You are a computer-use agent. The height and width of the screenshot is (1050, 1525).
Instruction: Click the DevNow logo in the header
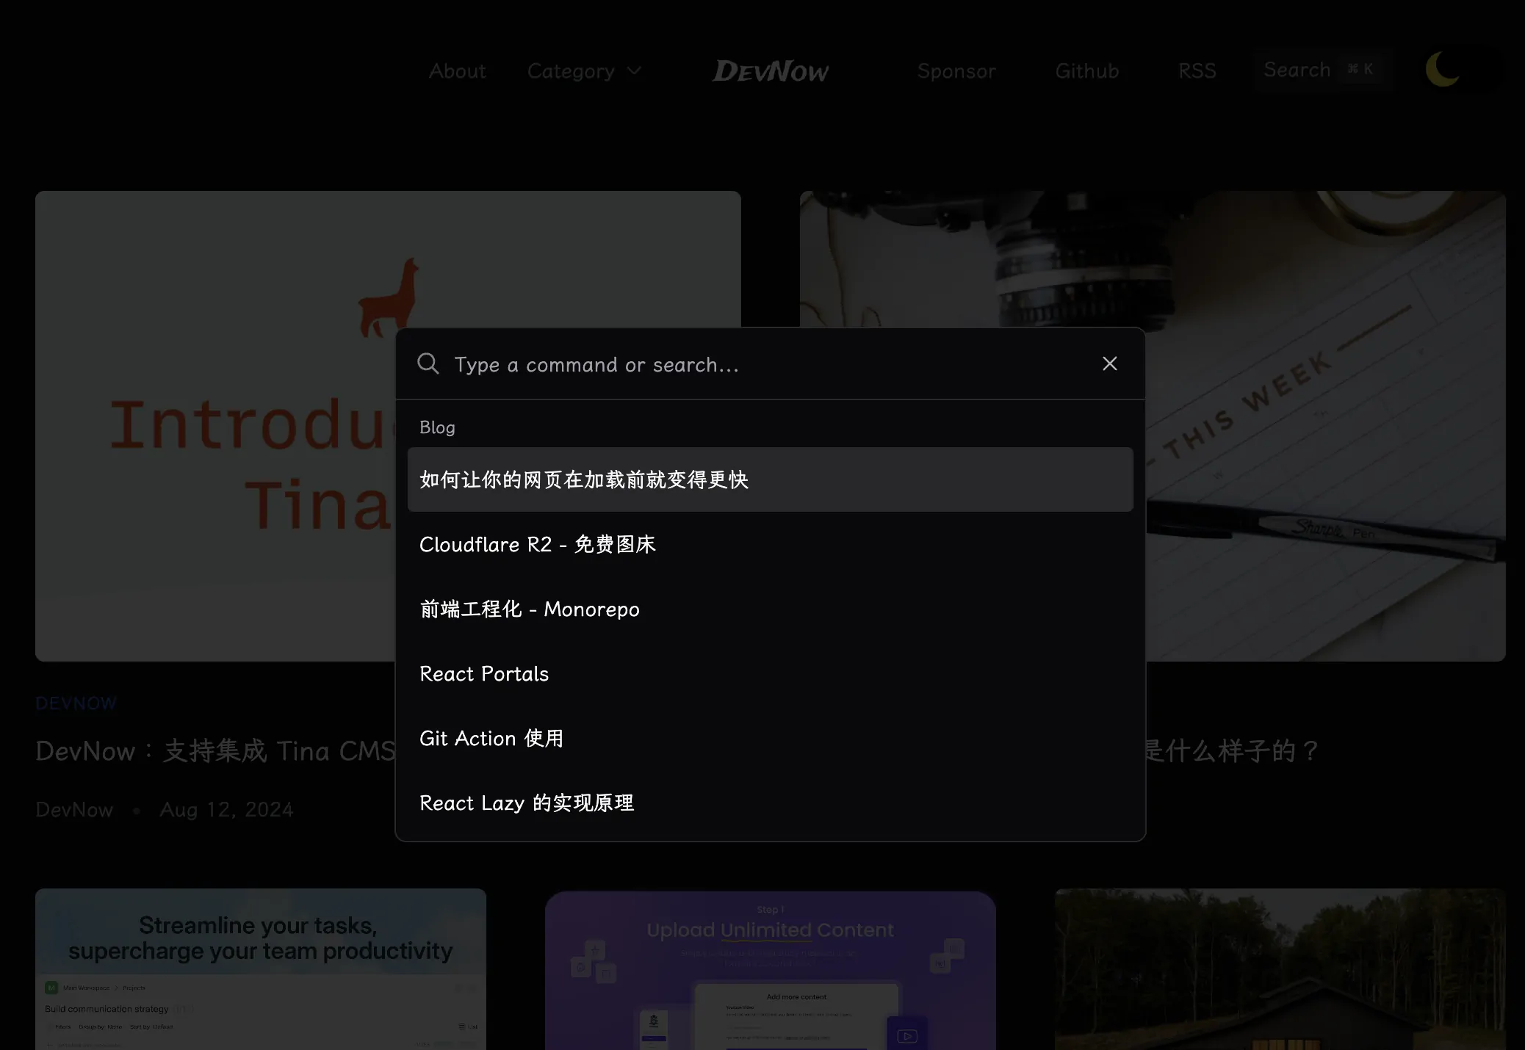(770, 71)
